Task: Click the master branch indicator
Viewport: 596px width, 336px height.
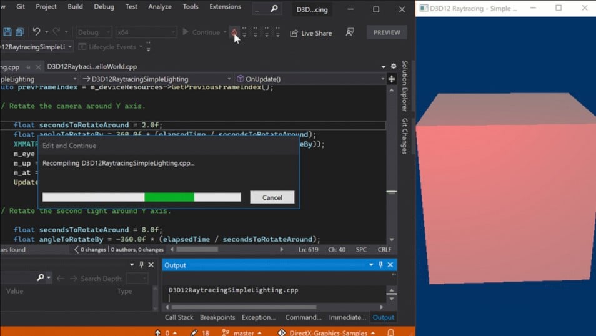Action: tap(242, 333)
